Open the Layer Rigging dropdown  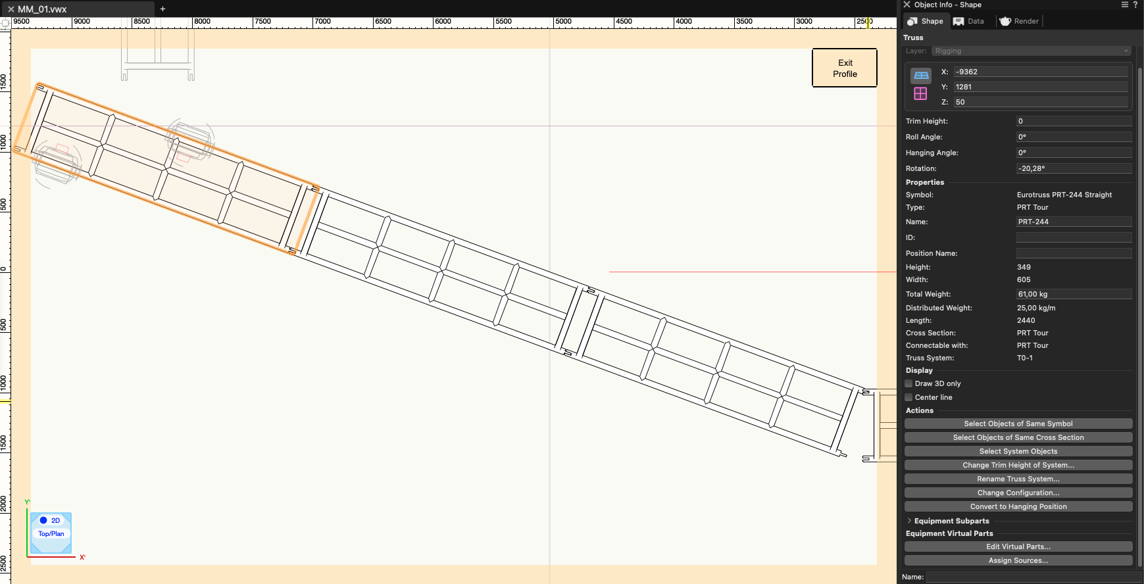[x=1031, y=51]
